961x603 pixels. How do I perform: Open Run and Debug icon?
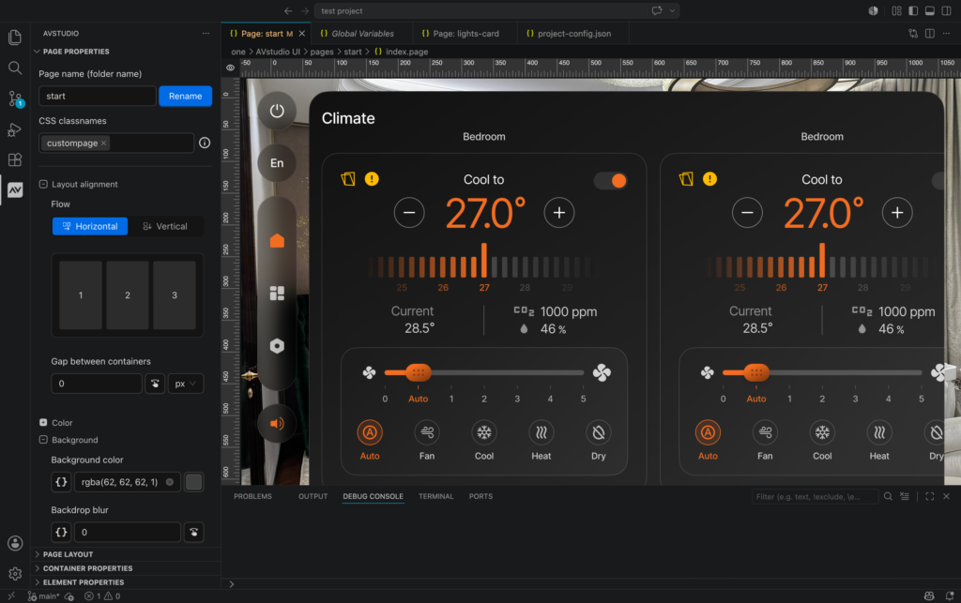click(x=15, y=129)
